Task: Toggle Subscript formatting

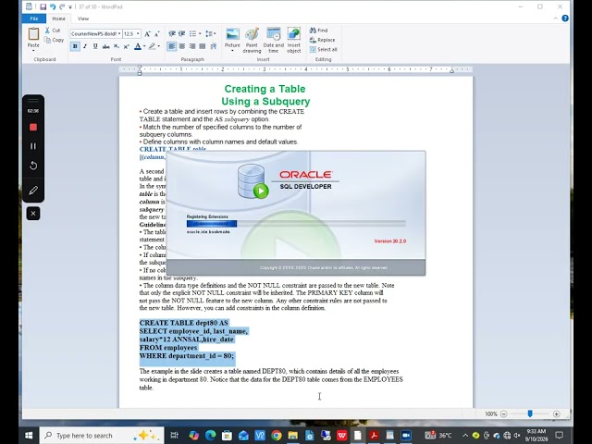Action: click(x=117, y=46)
